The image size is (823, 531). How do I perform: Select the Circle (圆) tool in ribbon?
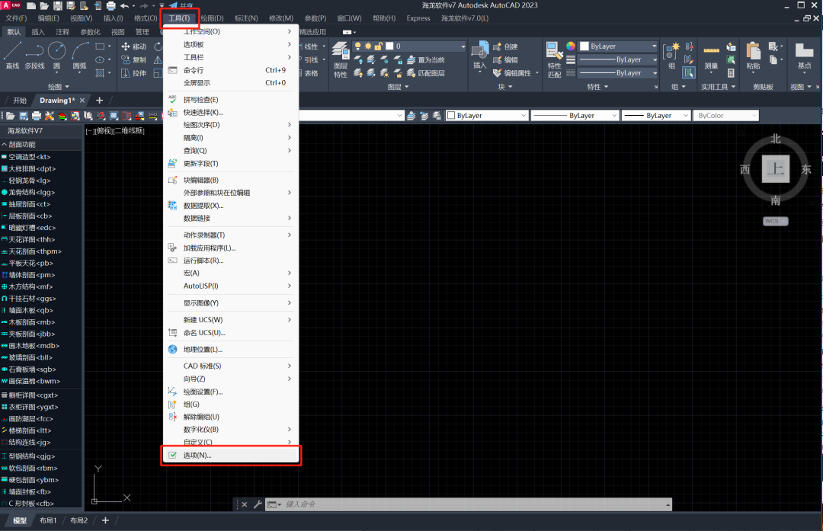click(57, 53)
